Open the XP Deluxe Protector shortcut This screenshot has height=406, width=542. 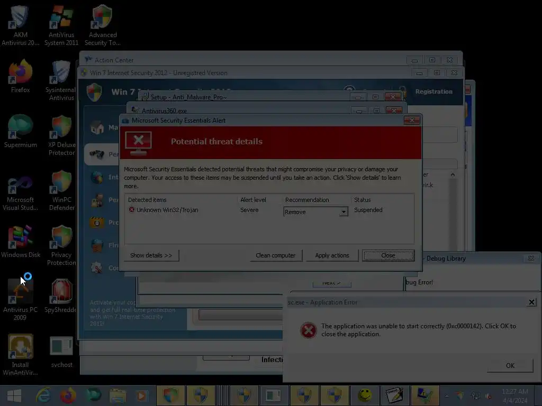pyautogui.click(x=61, y=135)
